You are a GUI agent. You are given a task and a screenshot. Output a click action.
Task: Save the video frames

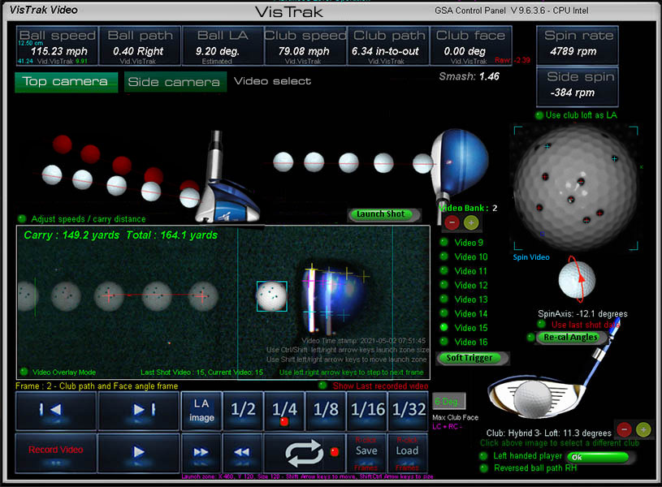pyautogui.click(x=366, y=453)
